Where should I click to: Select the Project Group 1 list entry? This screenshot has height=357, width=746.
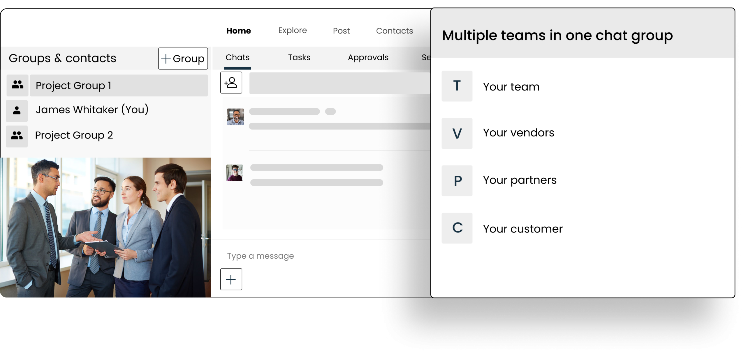(73, 85)
